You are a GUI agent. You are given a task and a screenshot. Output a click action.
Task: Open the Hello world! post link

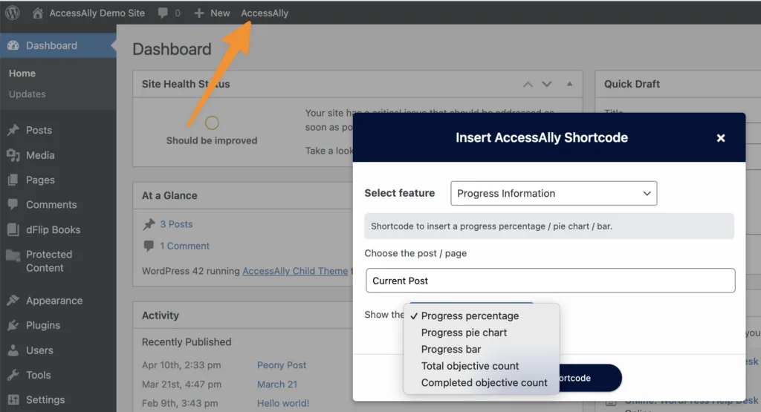tap(283, 403)
